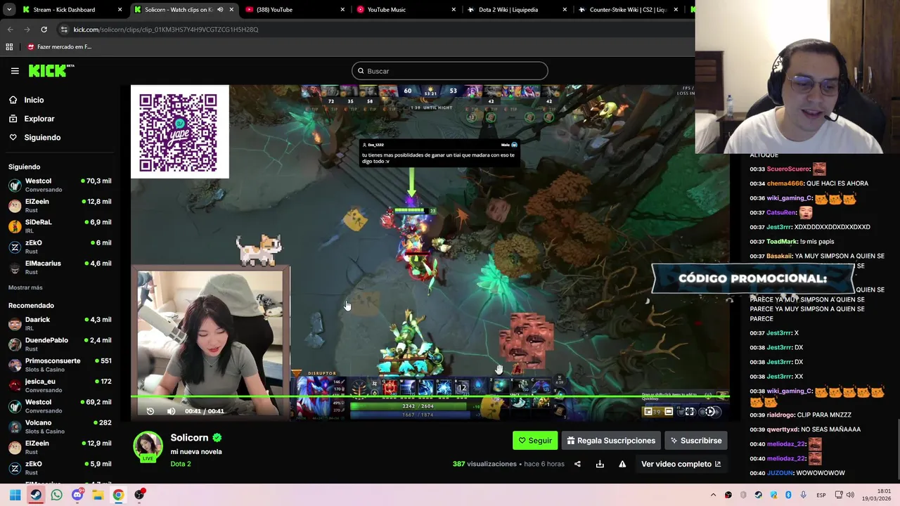The image size is (900, 506).
Task: Mute the clip with the volume icon
Action: coord(171,411)
